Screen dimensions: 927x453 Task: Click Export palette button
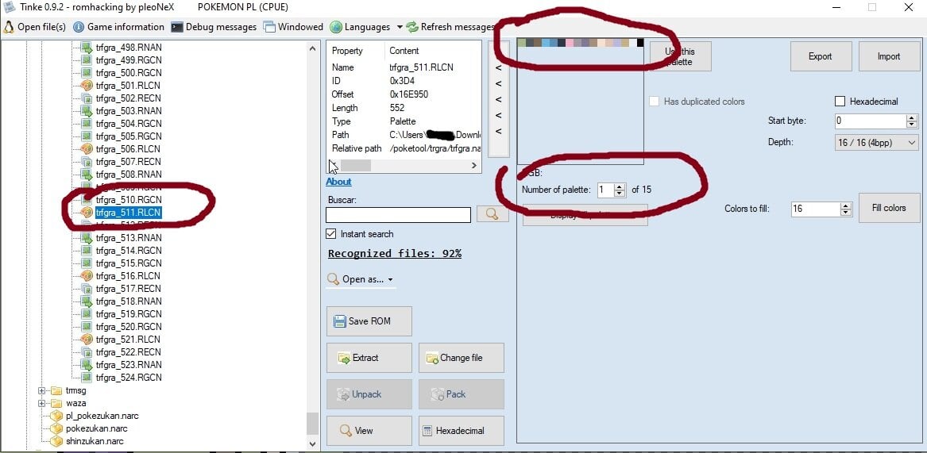[821, 56]
